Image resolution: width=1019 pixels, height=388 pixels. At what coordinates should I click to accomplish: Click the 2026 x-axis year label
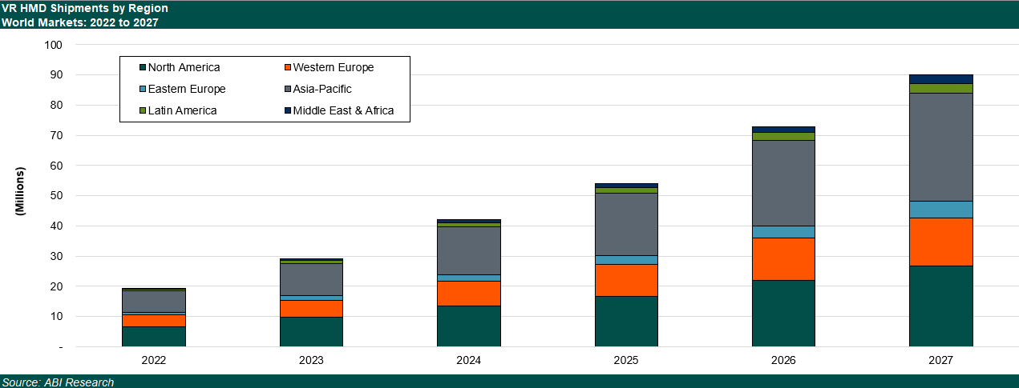[x=783, y=362]
